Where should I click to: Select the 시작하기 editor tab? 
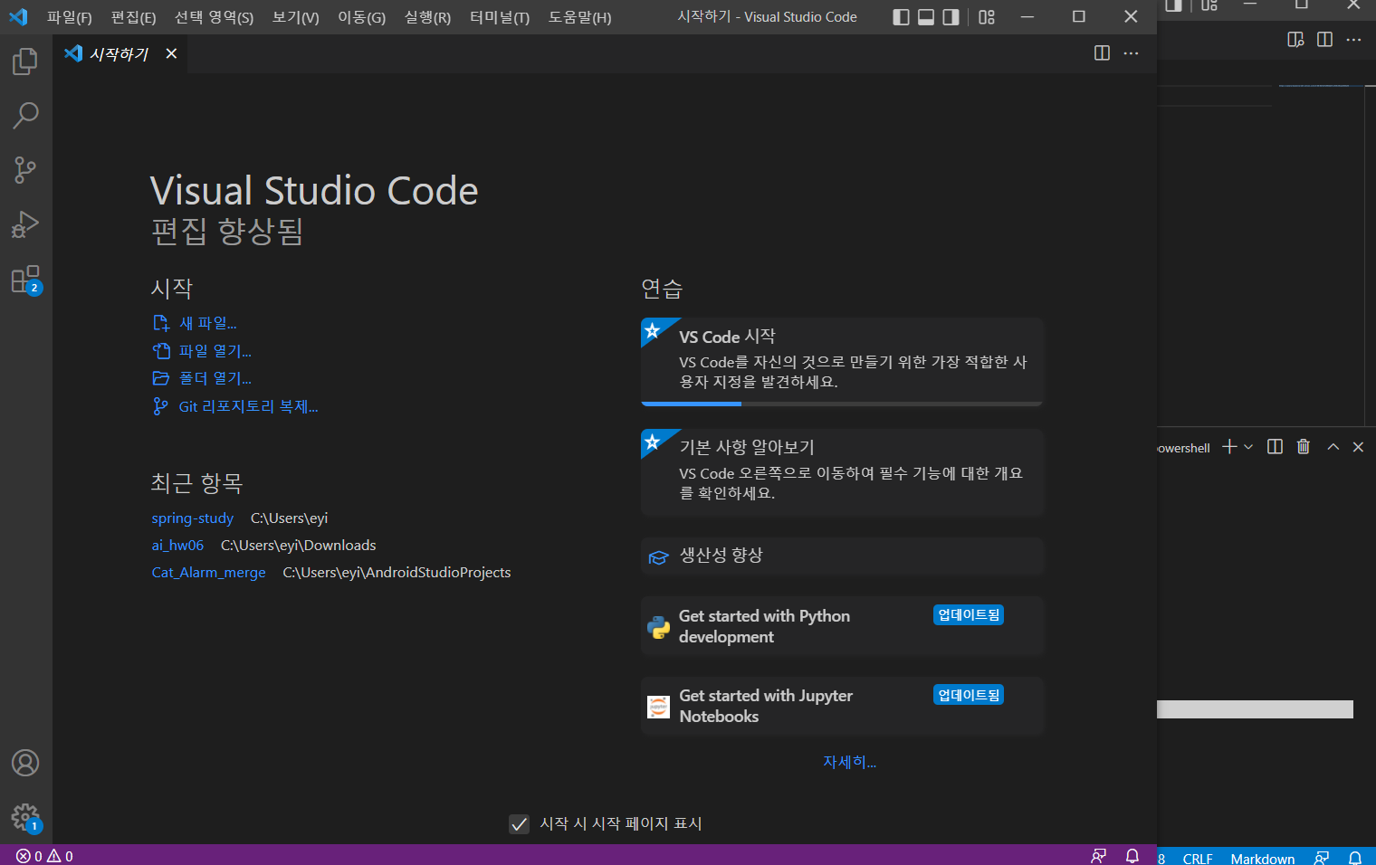click(119, 53)
